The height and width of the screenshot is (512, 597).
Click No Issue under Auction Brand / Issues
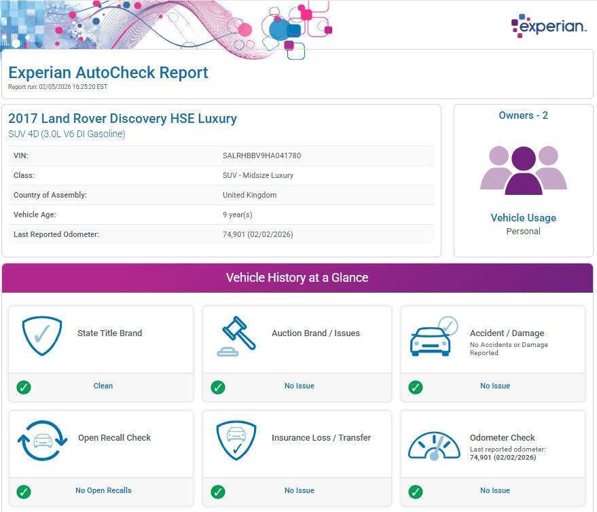click(x=300, y=386)
